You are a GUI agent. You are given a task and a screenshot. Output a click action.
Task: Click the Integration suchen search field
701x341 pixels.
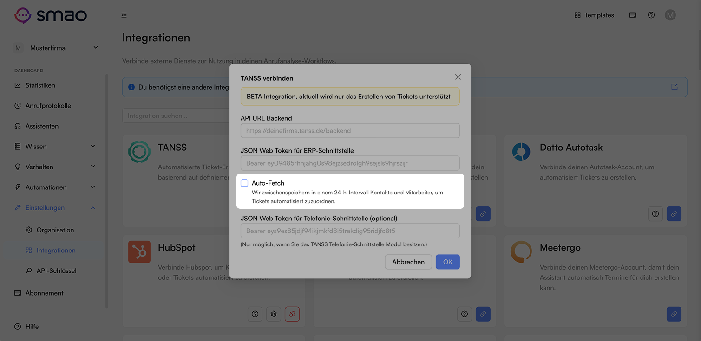(x=177, y=116)
